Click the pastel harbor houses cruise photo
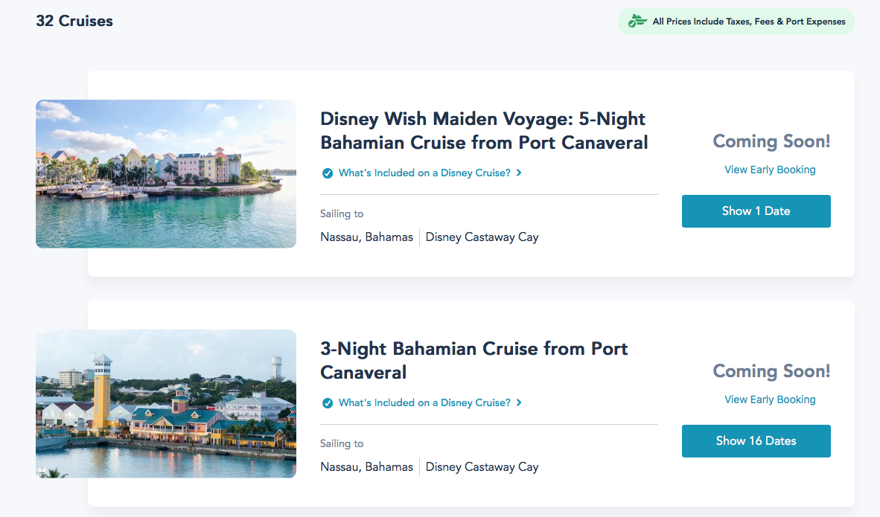 (166, 173)
